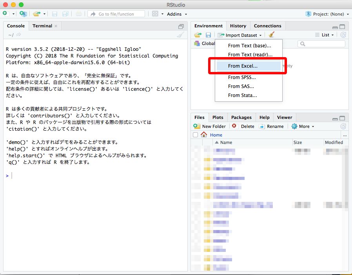Click the New Folder button
Screen dimensions: 352x275
(x=209, y=126)
